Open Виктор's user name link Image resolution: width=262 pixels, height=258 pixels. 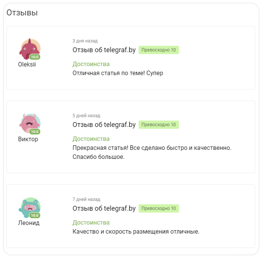pos(28,139)
